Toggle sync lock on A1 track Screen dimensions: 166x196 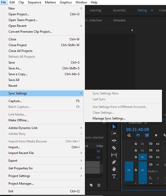click(151, 165)
